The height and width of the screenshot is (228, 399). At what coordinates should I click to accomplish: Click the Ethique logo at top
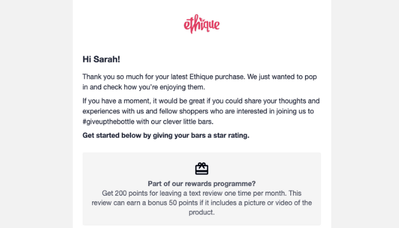(202, 24)
